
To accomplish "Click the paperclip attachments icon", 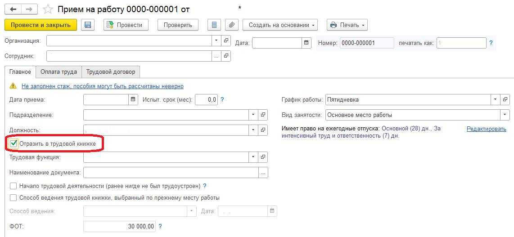I will (231, 25).
